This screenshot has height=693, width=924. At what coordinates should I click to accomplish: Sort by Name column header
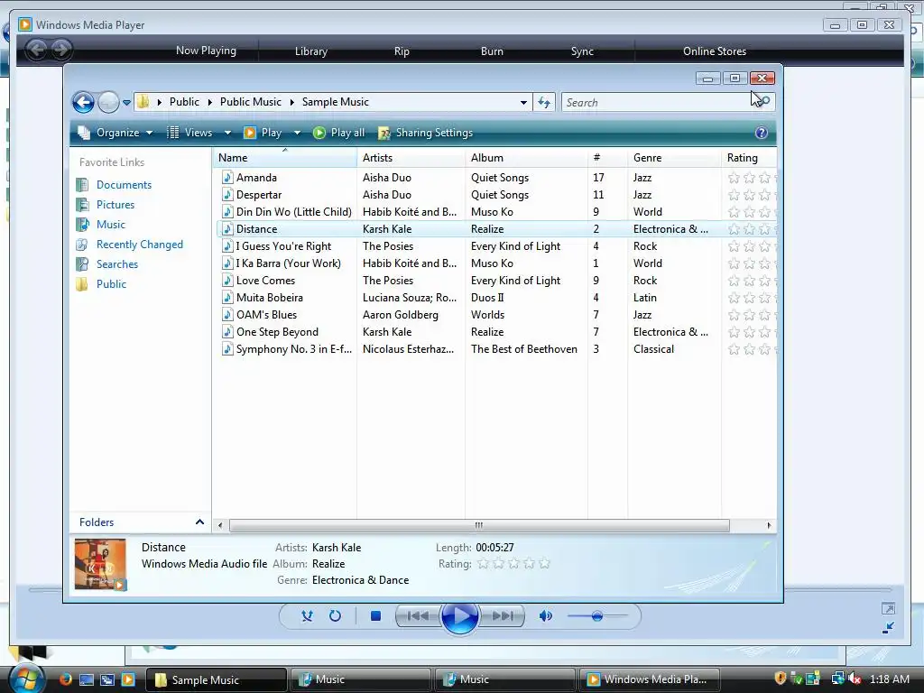coord(284,157)
